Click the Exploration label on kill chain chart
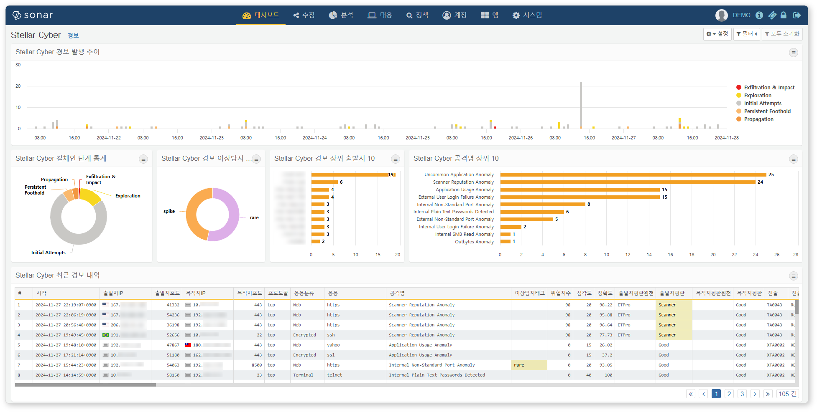Image resolution: width=817 pixels, height=412 pixels. tap(128, 196)
